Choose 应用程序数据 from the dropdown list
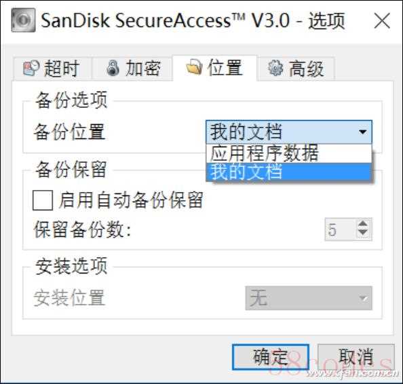 tap(288, 153)
